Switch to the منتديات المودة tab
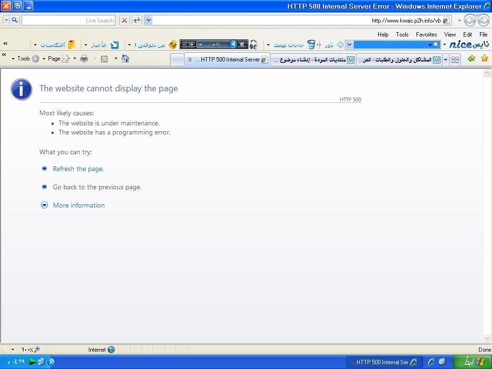The image size is (492, 369). [313, 60]
